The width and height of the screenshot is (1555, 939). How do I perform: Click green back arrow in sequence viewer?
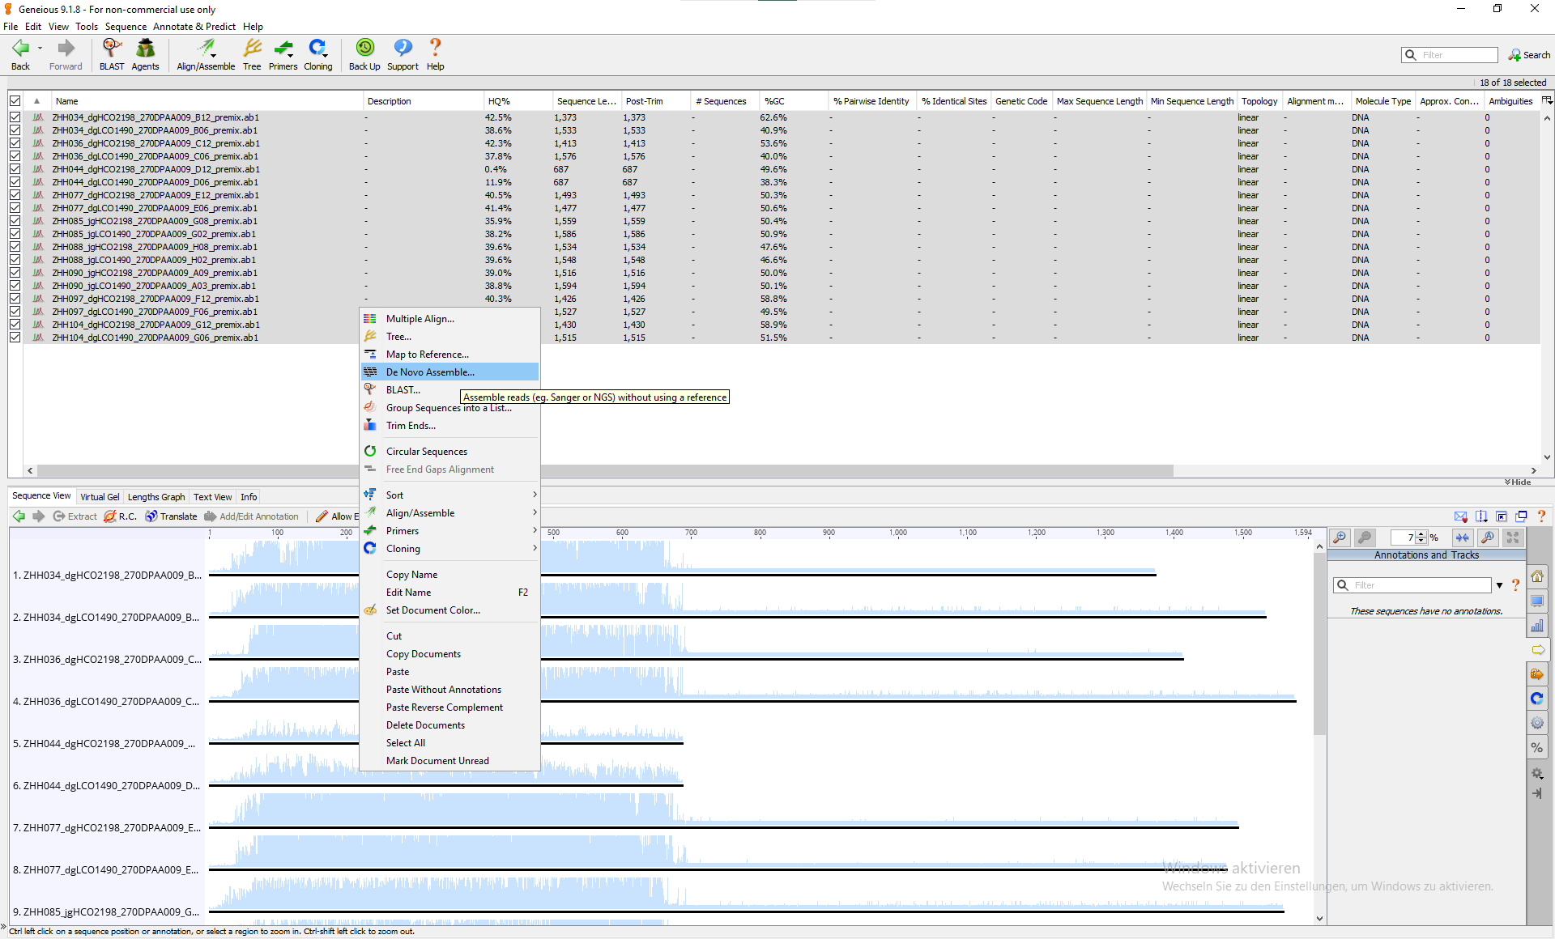(19, 516)
